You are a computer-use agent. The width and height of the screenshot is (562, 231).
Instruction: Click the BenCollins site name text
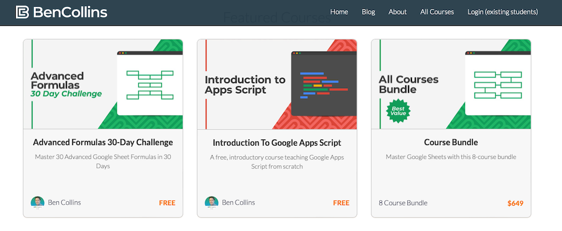pos(70,12)
